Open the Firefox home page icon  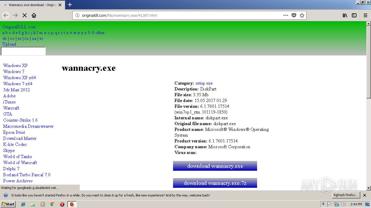[x=34, y=15]
